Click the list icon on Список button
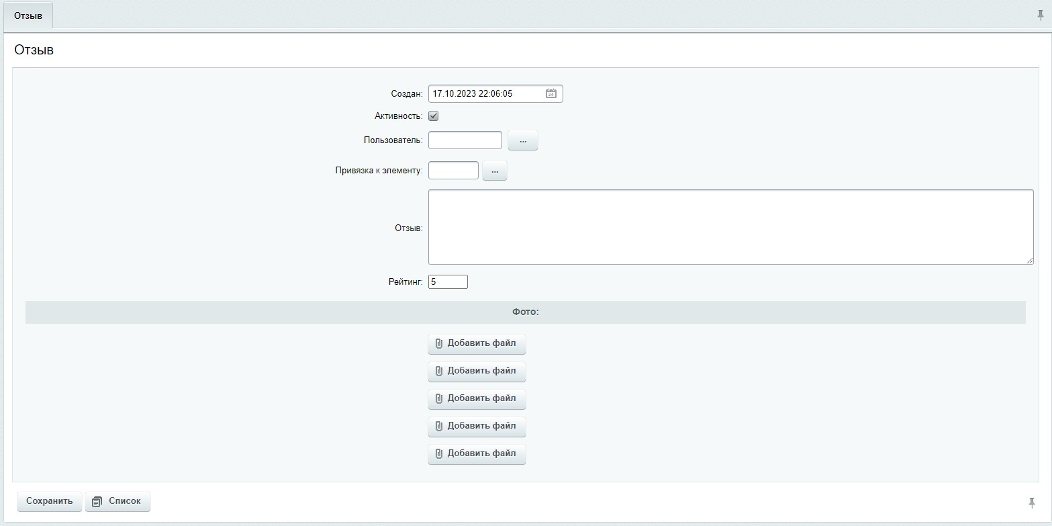Viewport: 1052px width, 526px height. point(97,502)
